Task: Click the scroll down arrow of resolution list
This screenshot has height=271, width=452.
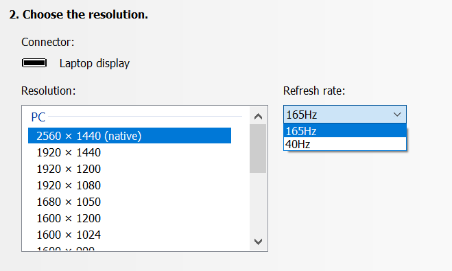Action: [258, 241]
